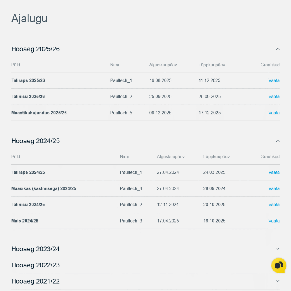The height and width of the screenshot is (291, 291).
Task: Click the Lõppkuupäev column header in 2024/25
Action: click(216, 157)
